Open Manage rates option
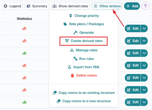152x110 pixels. [83, 50]
